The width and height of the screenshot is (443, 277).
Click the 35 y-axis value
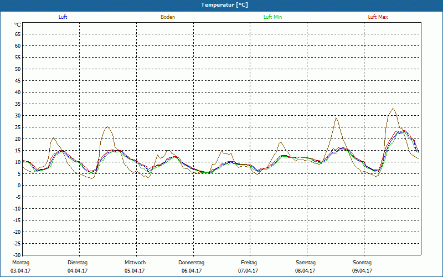pos(18,104)
